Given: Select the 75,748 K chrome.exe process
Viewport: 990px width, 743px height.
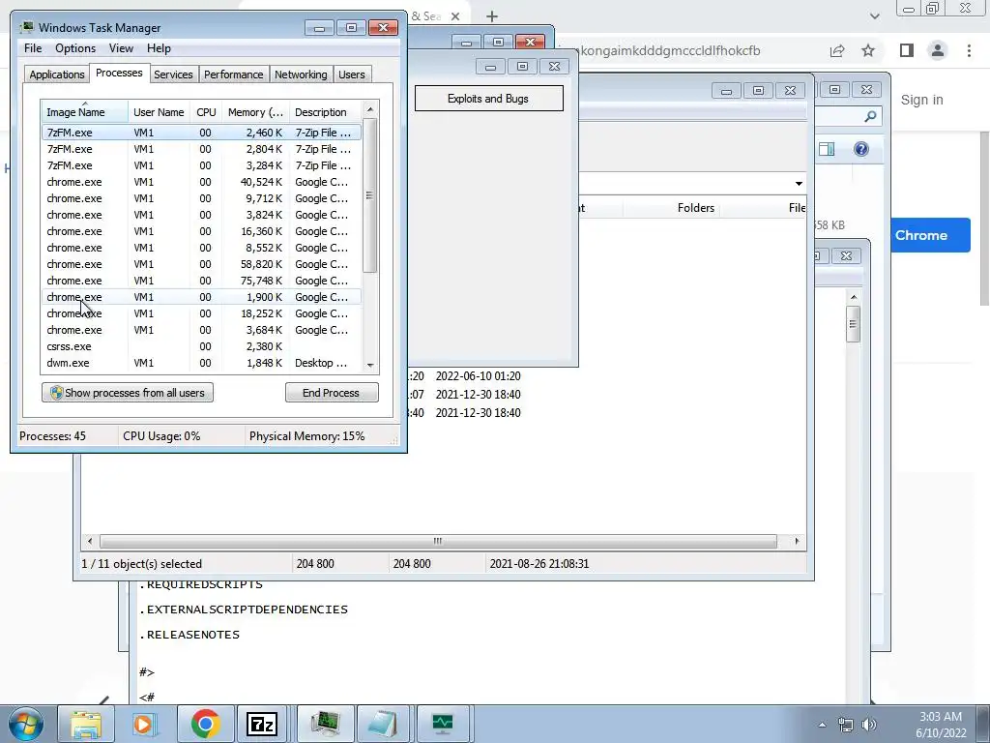Looking at the screenshot, I should point(201,281).
